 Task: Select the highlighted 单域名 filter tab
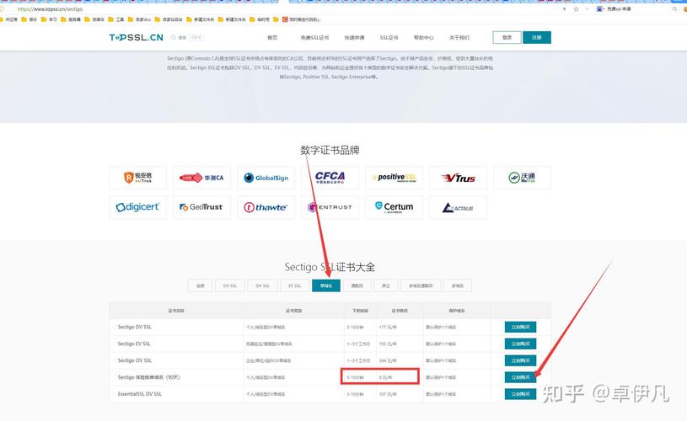[326, 285]
